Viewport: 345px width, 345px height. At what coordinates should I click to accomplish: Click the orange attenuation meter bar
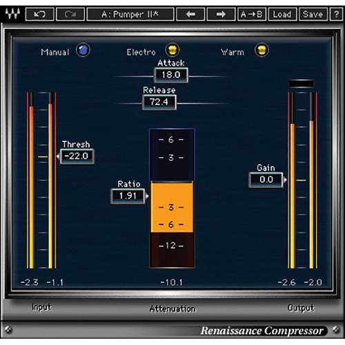[172, 207]
